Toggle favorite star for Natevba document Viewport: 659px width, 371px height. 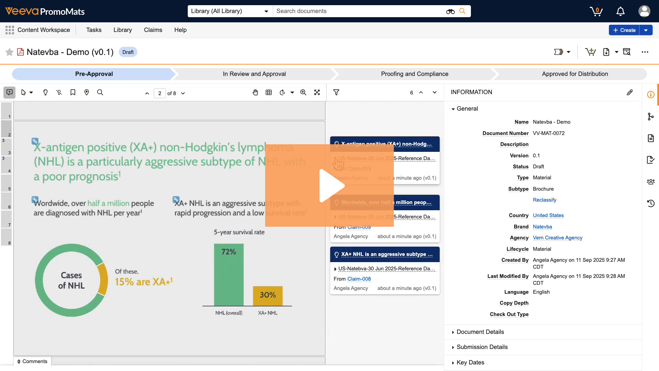(x=10, y=52)
